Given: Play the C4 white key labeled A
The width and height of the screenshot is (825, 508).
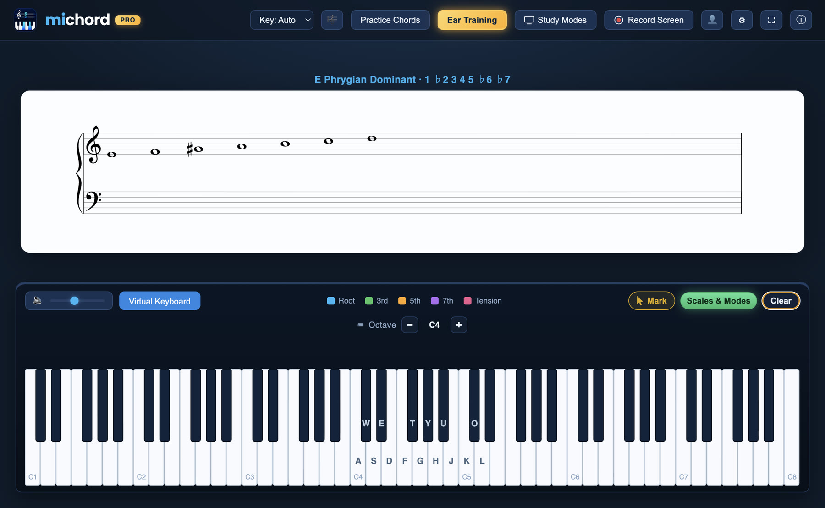Looking at the screenshot, I should click(358, 461).
